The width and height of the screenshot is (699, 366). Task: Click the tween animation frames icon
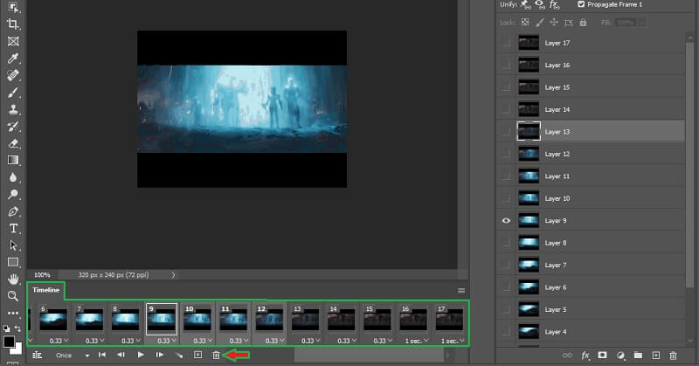tap(179, 356)
